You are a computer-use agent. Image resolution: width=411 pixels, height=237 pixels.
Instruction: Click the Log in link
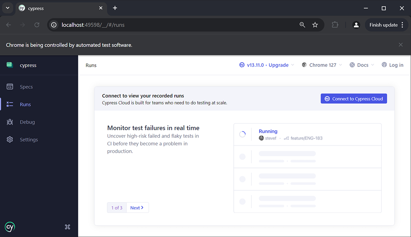pos(392,65)
